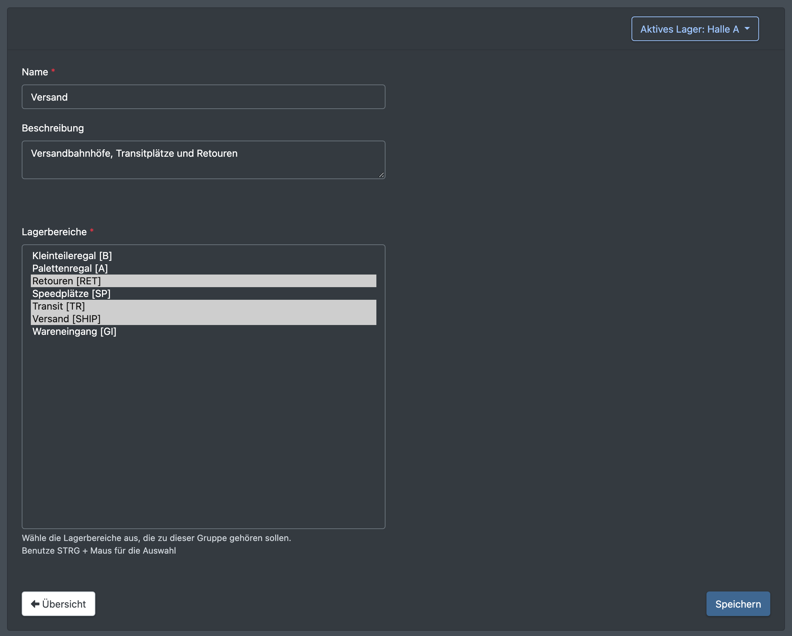The image size is (792, 636).
Task: Select the Versand [SHIP] option
Action: [203, 319]
